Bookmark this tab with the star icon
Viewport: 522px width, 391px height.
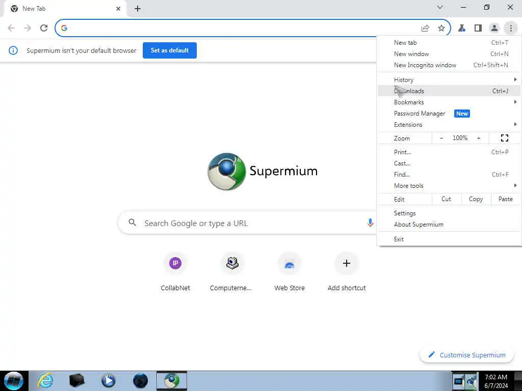(441, 29)
